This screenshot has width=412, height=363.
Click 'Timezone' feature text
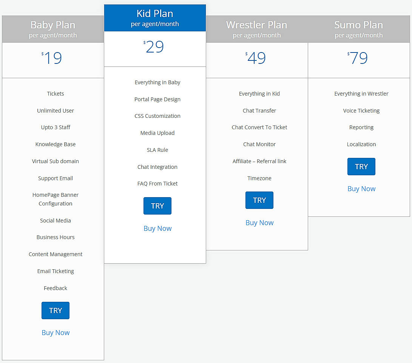point(259,178)
